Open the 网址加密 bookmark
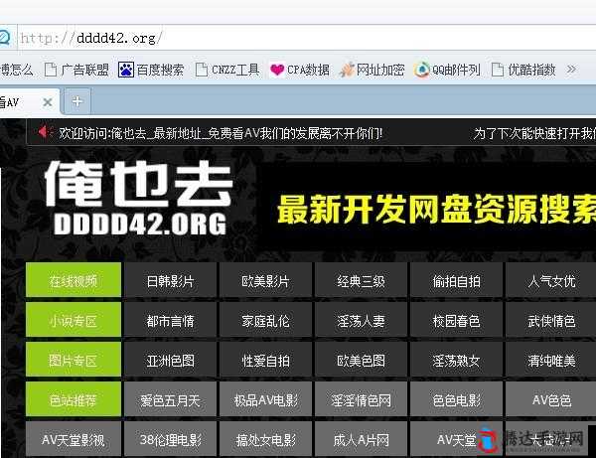The width and height of the screenshot is (596, 458). [372, 70]
